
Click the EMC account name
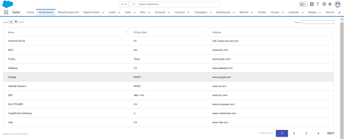(x=11, y=50)
